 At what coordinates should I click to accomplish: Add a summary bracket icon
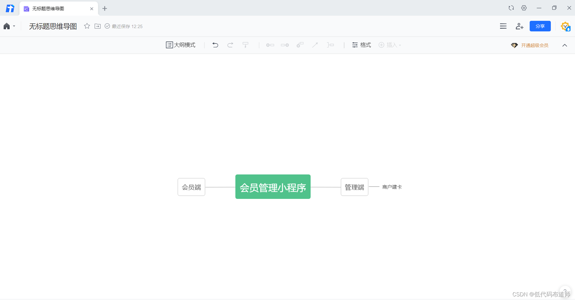(x=330, y=45)
